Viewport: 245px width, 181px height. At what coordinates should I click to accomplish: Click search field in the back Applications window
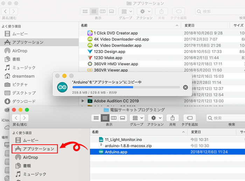[x=220, y=12]
